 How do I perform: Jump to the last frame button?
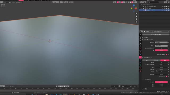(69, 86)
